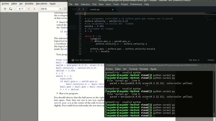This screenshot has height=121, width=216.
Task: Click code line 't = t + escala'
Action: tap(100, 51)
